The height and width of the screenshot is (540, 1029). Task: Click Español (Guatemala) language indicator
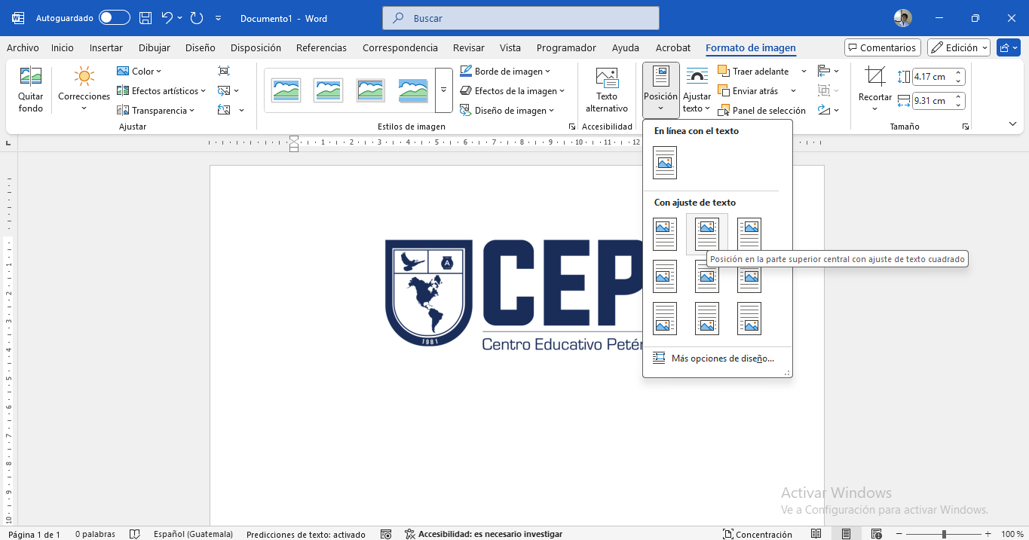click(x=193, y=534)
